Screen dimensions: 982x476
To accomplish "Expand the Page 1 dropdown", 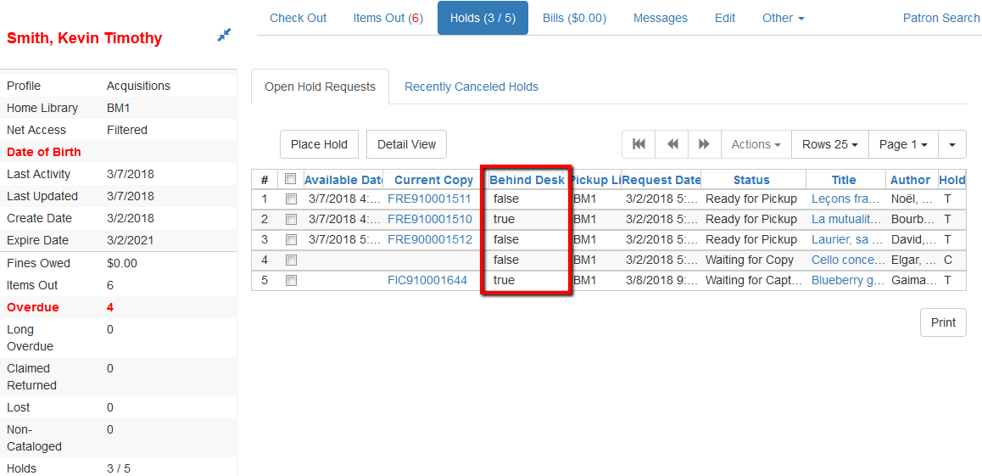I will point(902,144).
